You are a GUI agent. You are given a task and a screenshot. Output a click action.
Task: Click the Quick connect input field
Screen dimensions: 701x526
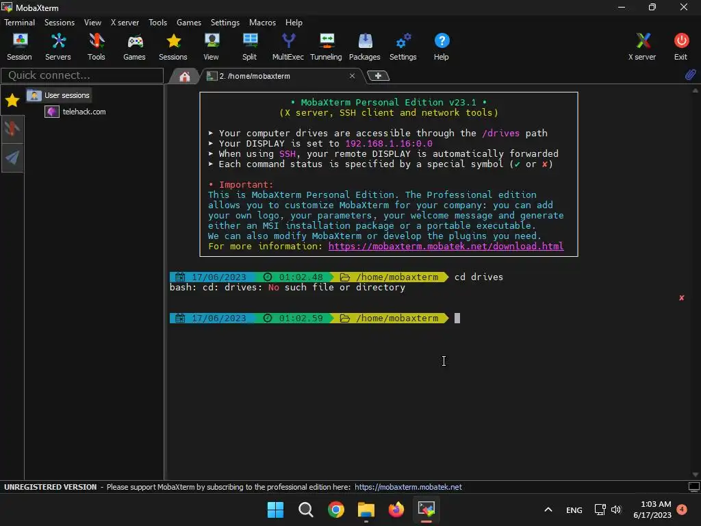coord(82,75)
